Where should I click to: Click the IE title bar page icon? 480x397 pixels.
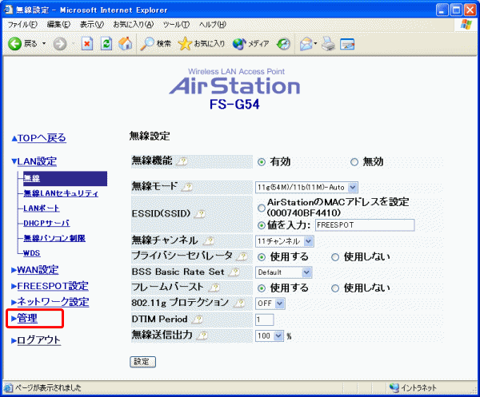click(8, 10)
